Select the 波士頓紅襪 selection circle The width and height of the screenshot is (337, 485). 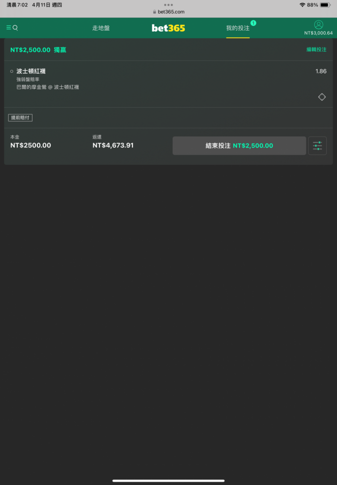click(x=12, y=71)
